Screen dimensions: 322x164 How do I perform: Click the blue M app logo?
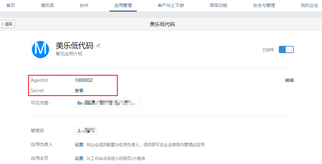point(40,49)
